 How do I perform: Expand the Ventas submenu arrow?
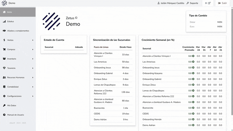tap(33, 40)
